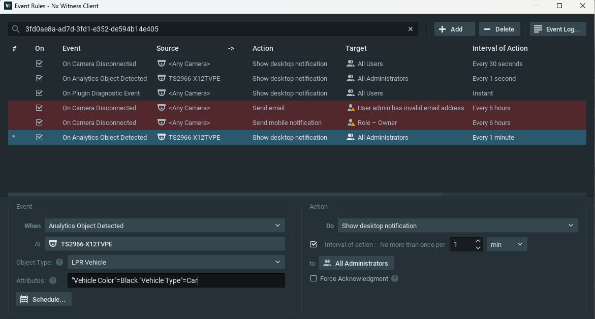Viewport: 595px width, 319px height.
Task: Sort by the Target column header
Action: [x=356, y=48]
